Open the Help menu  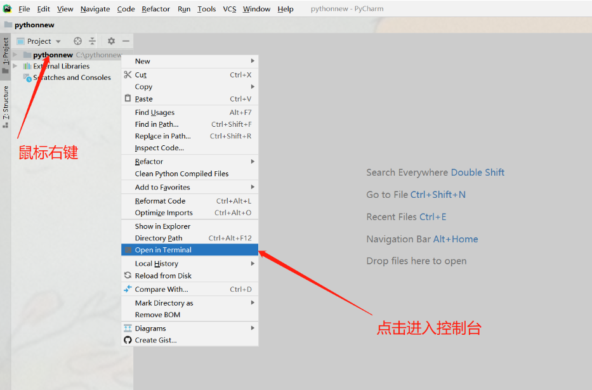pyautogui.click(x=286, y=9)
